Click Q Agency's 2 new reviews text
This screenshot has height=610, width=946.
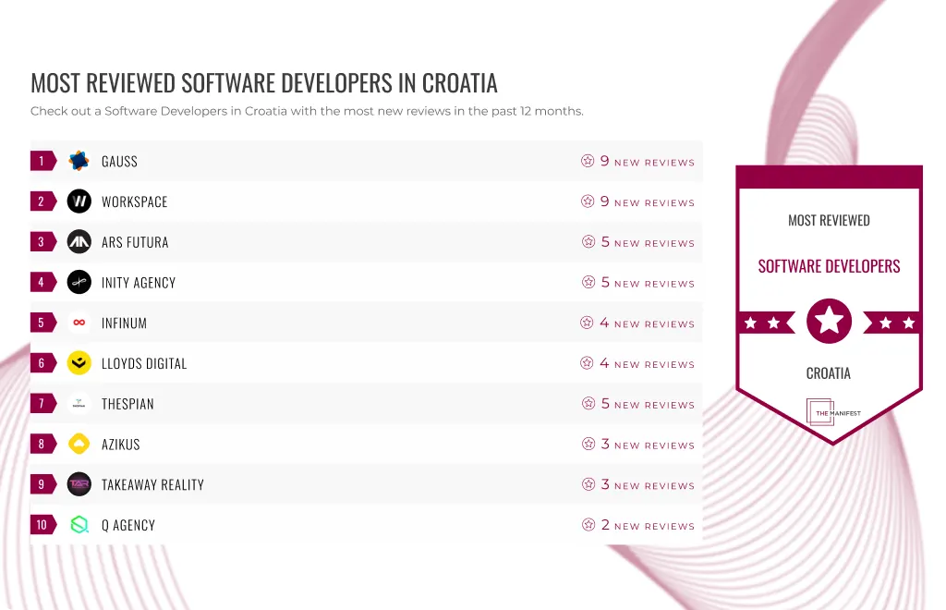click(648, 525)
